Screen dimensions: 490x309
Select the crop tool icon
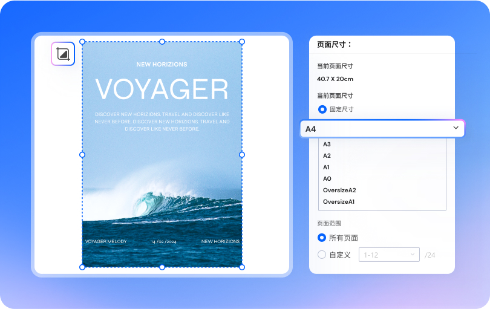click(x=63, y=54)
